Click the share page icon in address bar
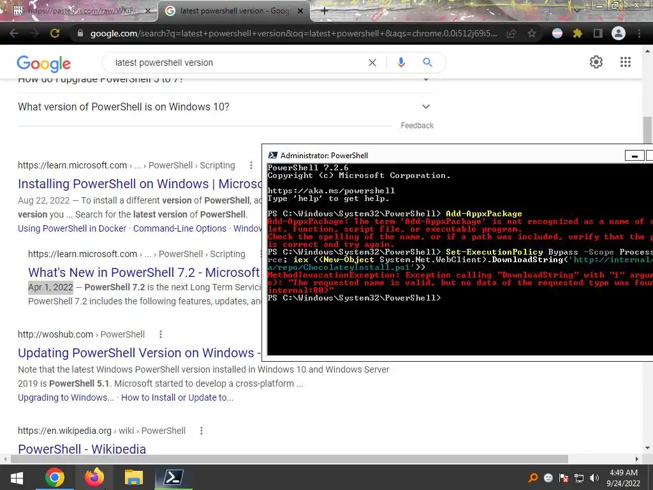The height and width of the screenshot is (490, 653). pyautogui.click(x=511, y=33)
